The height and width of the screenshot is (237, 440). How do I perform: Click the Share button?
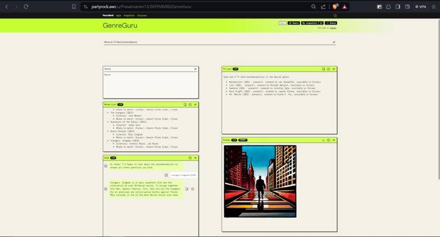(331, 23)
